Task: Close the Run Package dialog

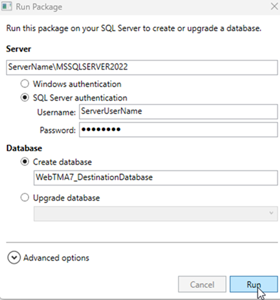Action: click(x=274, y=6)
